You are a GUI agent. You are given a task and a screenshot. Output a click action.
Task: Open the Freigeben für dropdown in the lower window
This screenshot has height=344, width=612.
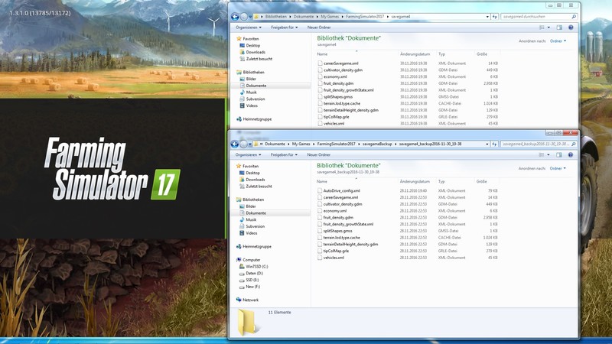[x=283, y=154]
